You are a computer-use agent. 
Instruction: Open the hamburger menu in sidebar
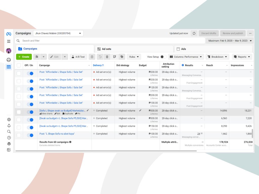pos(9,41)
